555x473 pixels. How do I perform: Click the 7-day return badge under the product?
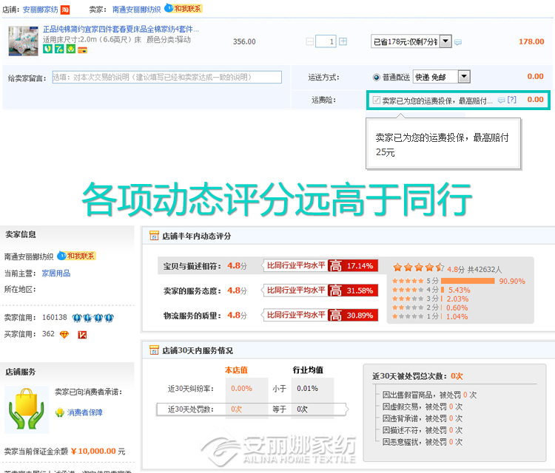pyautogui.click(x=59, y=49)
